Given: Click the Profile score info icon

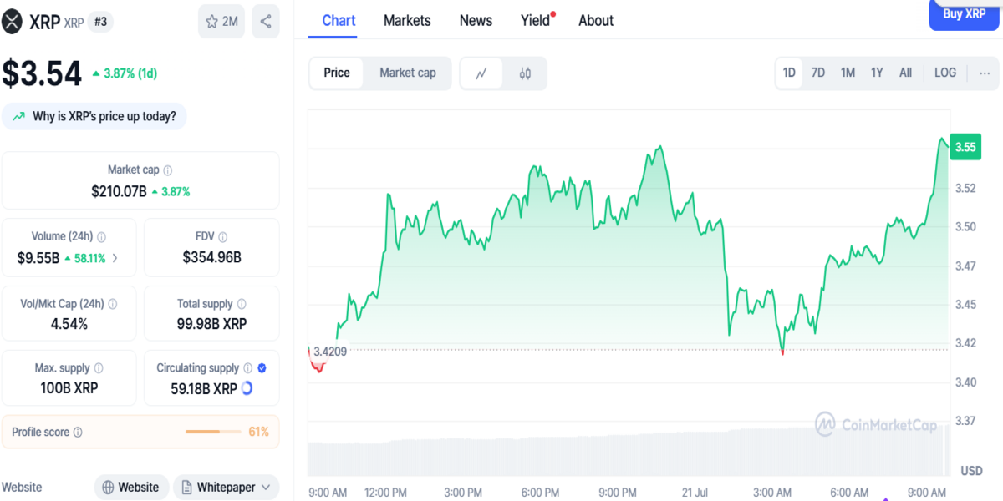Looking at the screenshot, I should (78, 433).
